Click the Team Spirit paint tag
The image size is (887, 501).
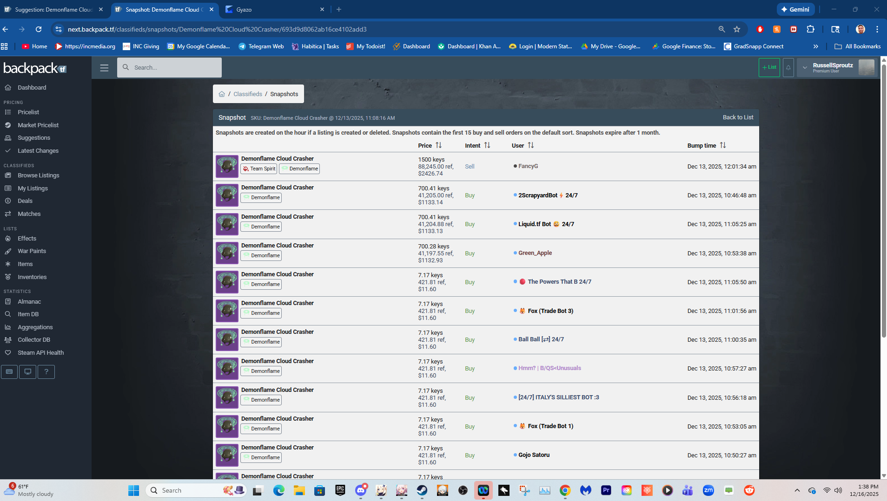(259, 169)
